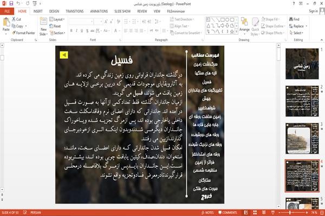
Task: Open the font name combo box
Action: tap(81, 22)
